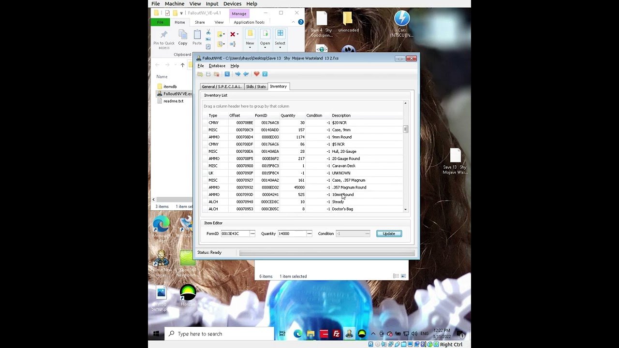This screenshot has height=348, width=619.
Task: Open the File menu in FalloutNVVE
Action: click(201, 66)
